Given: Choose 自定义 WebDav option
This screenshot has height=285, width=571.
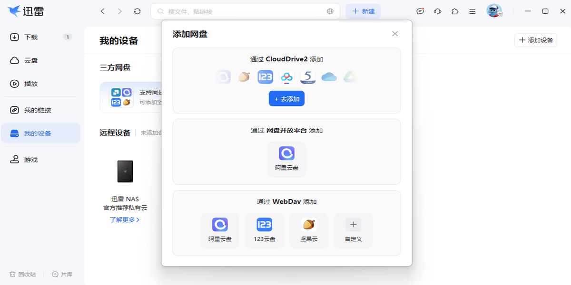Looking at the screenshot, I should click(x=353, y=230).
